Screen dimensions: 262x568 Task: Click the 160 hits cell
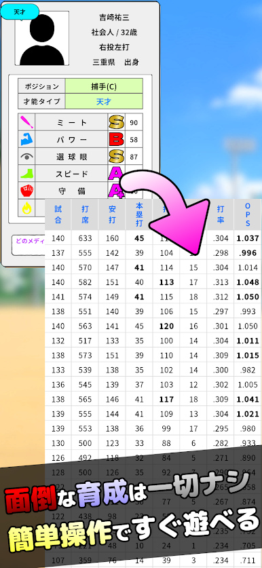click(112, 238)
